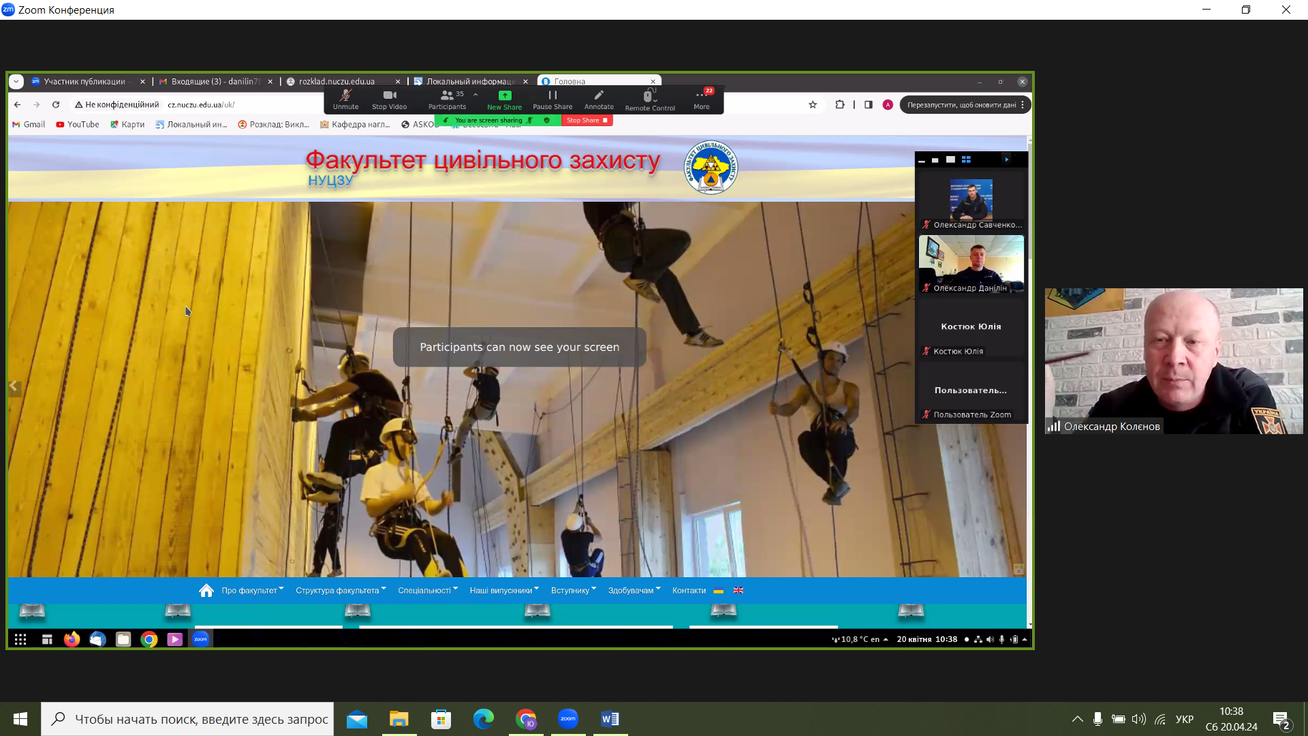The height and width of the screenshot is (736, 1308).
Task: Select Пользователь Zoom participant tile
Action: click(971, 391)
